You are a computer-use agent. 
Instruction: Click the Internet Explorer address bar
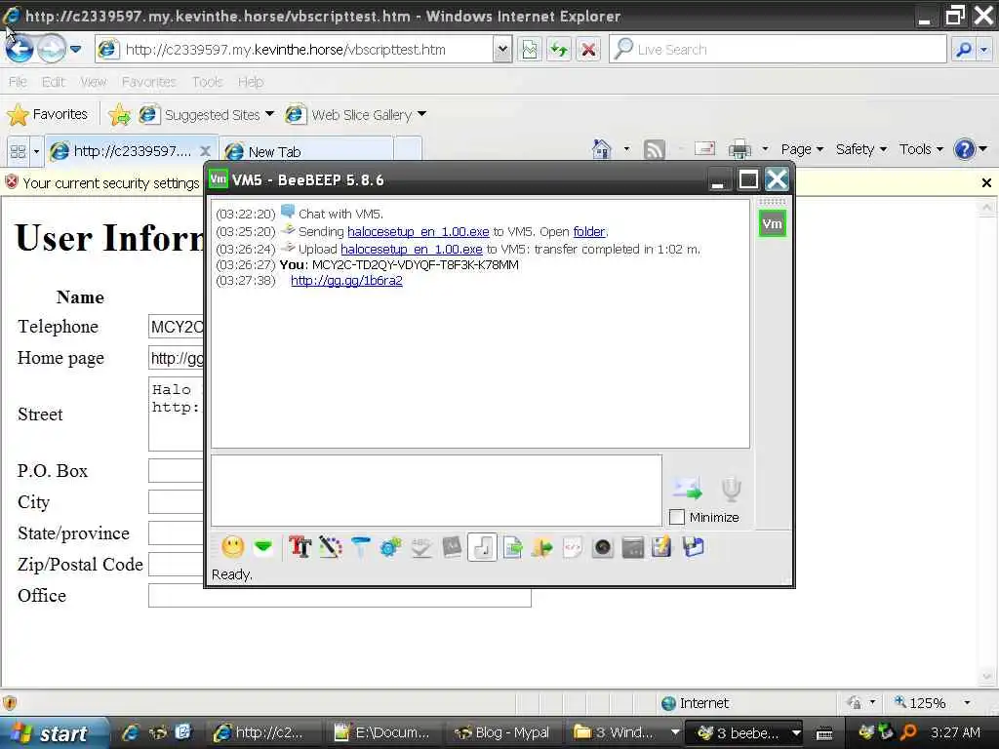pos(295,49)
